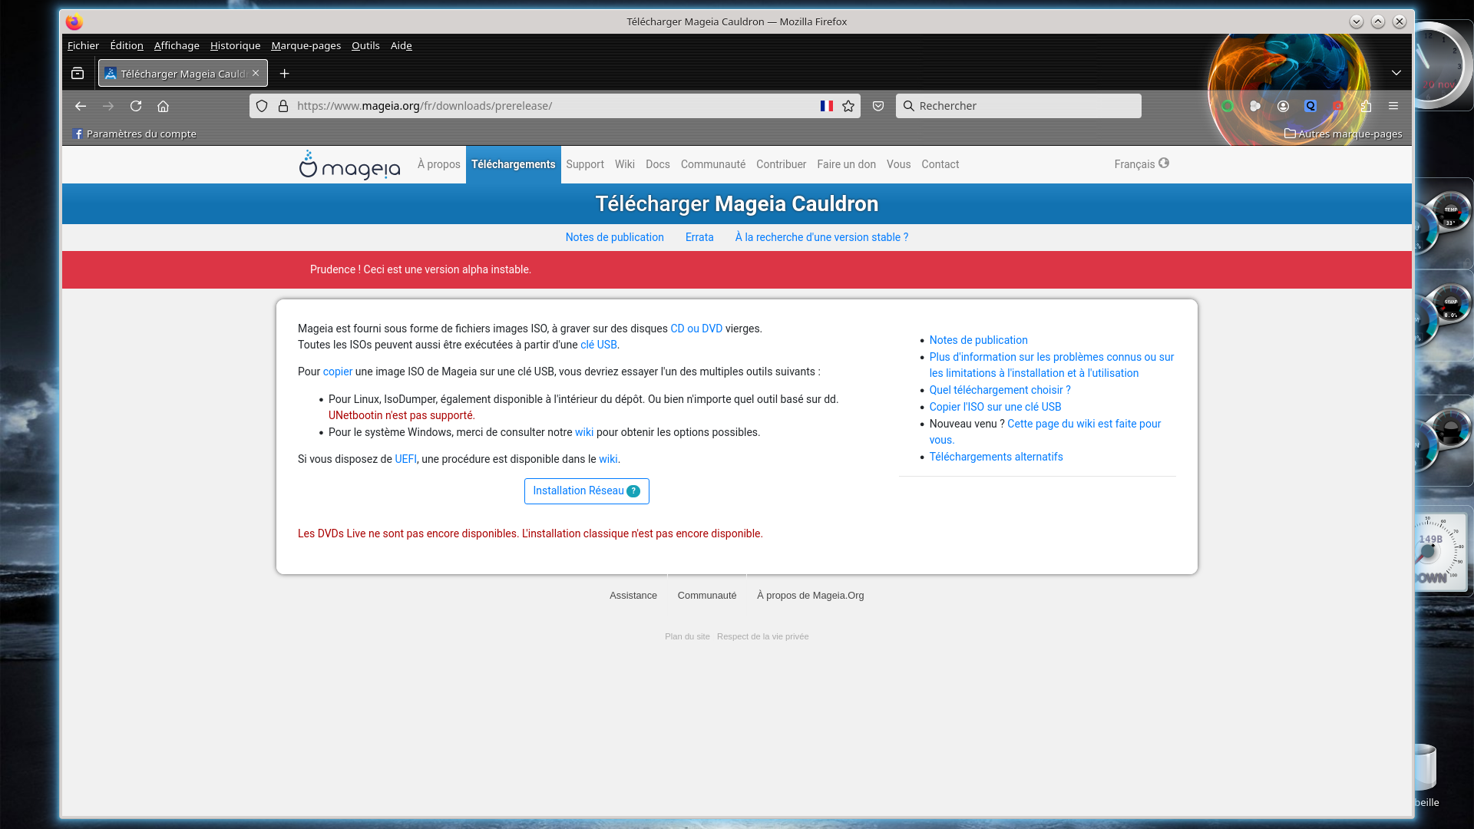Bookmark this page with the star
This screenshot has height=829, width=1474.
pyautogui.click(x=848, y=106)
